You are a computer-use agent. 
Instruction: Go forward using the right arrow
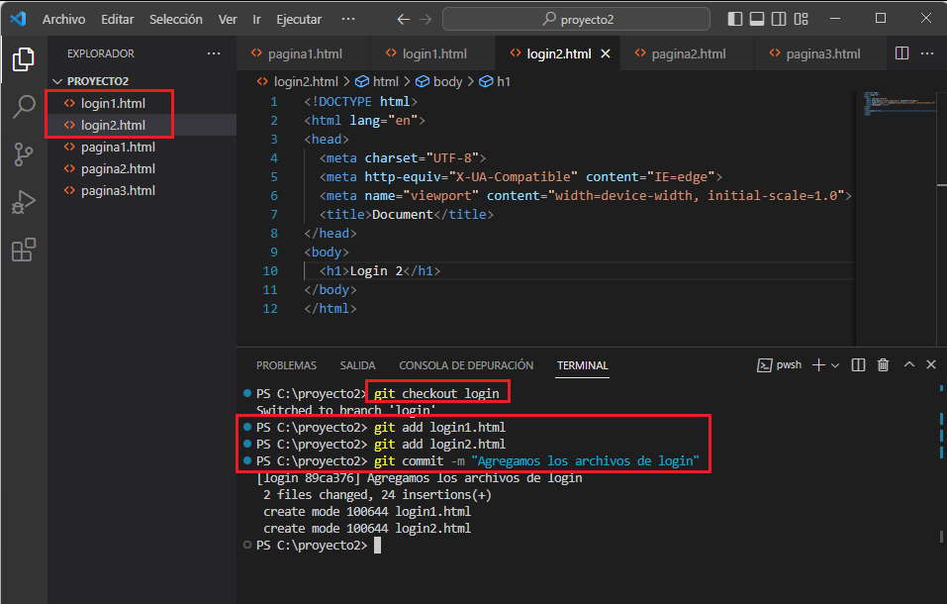click(426, 20)
